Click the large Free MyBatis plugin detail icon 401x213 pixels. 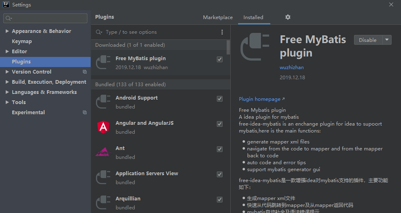coord(255,47)
